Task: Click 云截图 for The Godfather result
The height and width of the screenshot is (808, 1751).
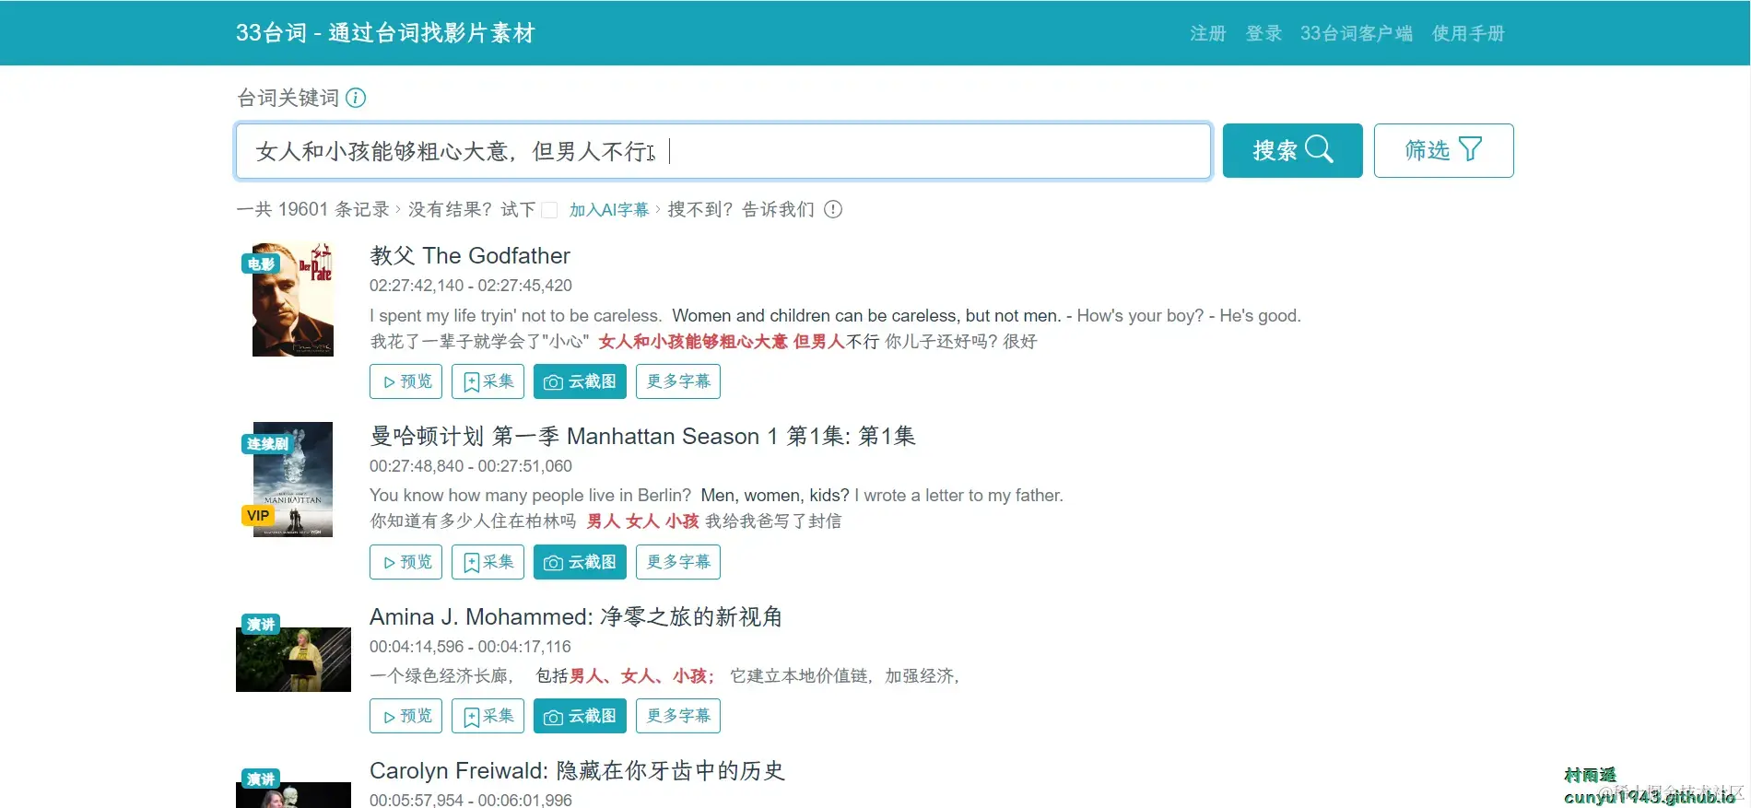Action: point(580,381)
